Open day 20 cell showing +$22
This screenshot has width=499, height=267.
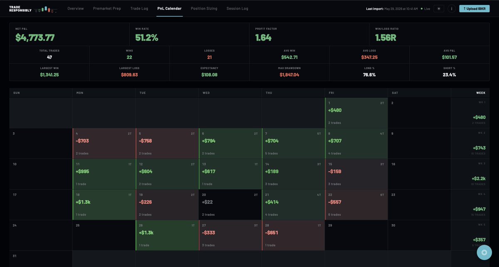(230, 205)
